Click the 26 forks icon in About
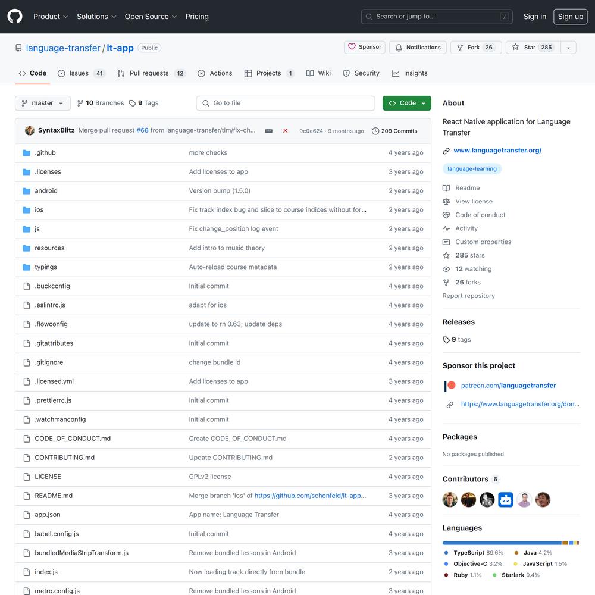The width and height of the screenshot is (595, 595). (x=446, y=282)
